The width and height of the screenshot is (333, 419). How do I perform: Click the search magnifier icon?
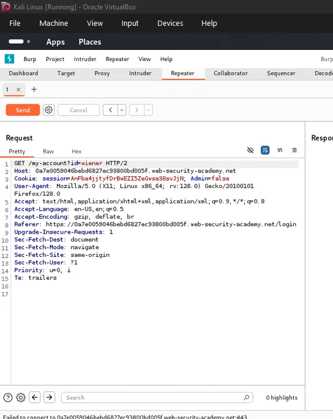click(246, 397)
